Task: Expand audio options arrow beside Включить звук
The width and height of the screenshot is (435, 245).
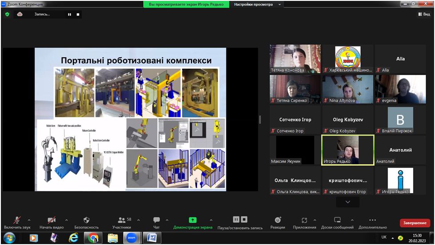Action: [x=29, y=220]
